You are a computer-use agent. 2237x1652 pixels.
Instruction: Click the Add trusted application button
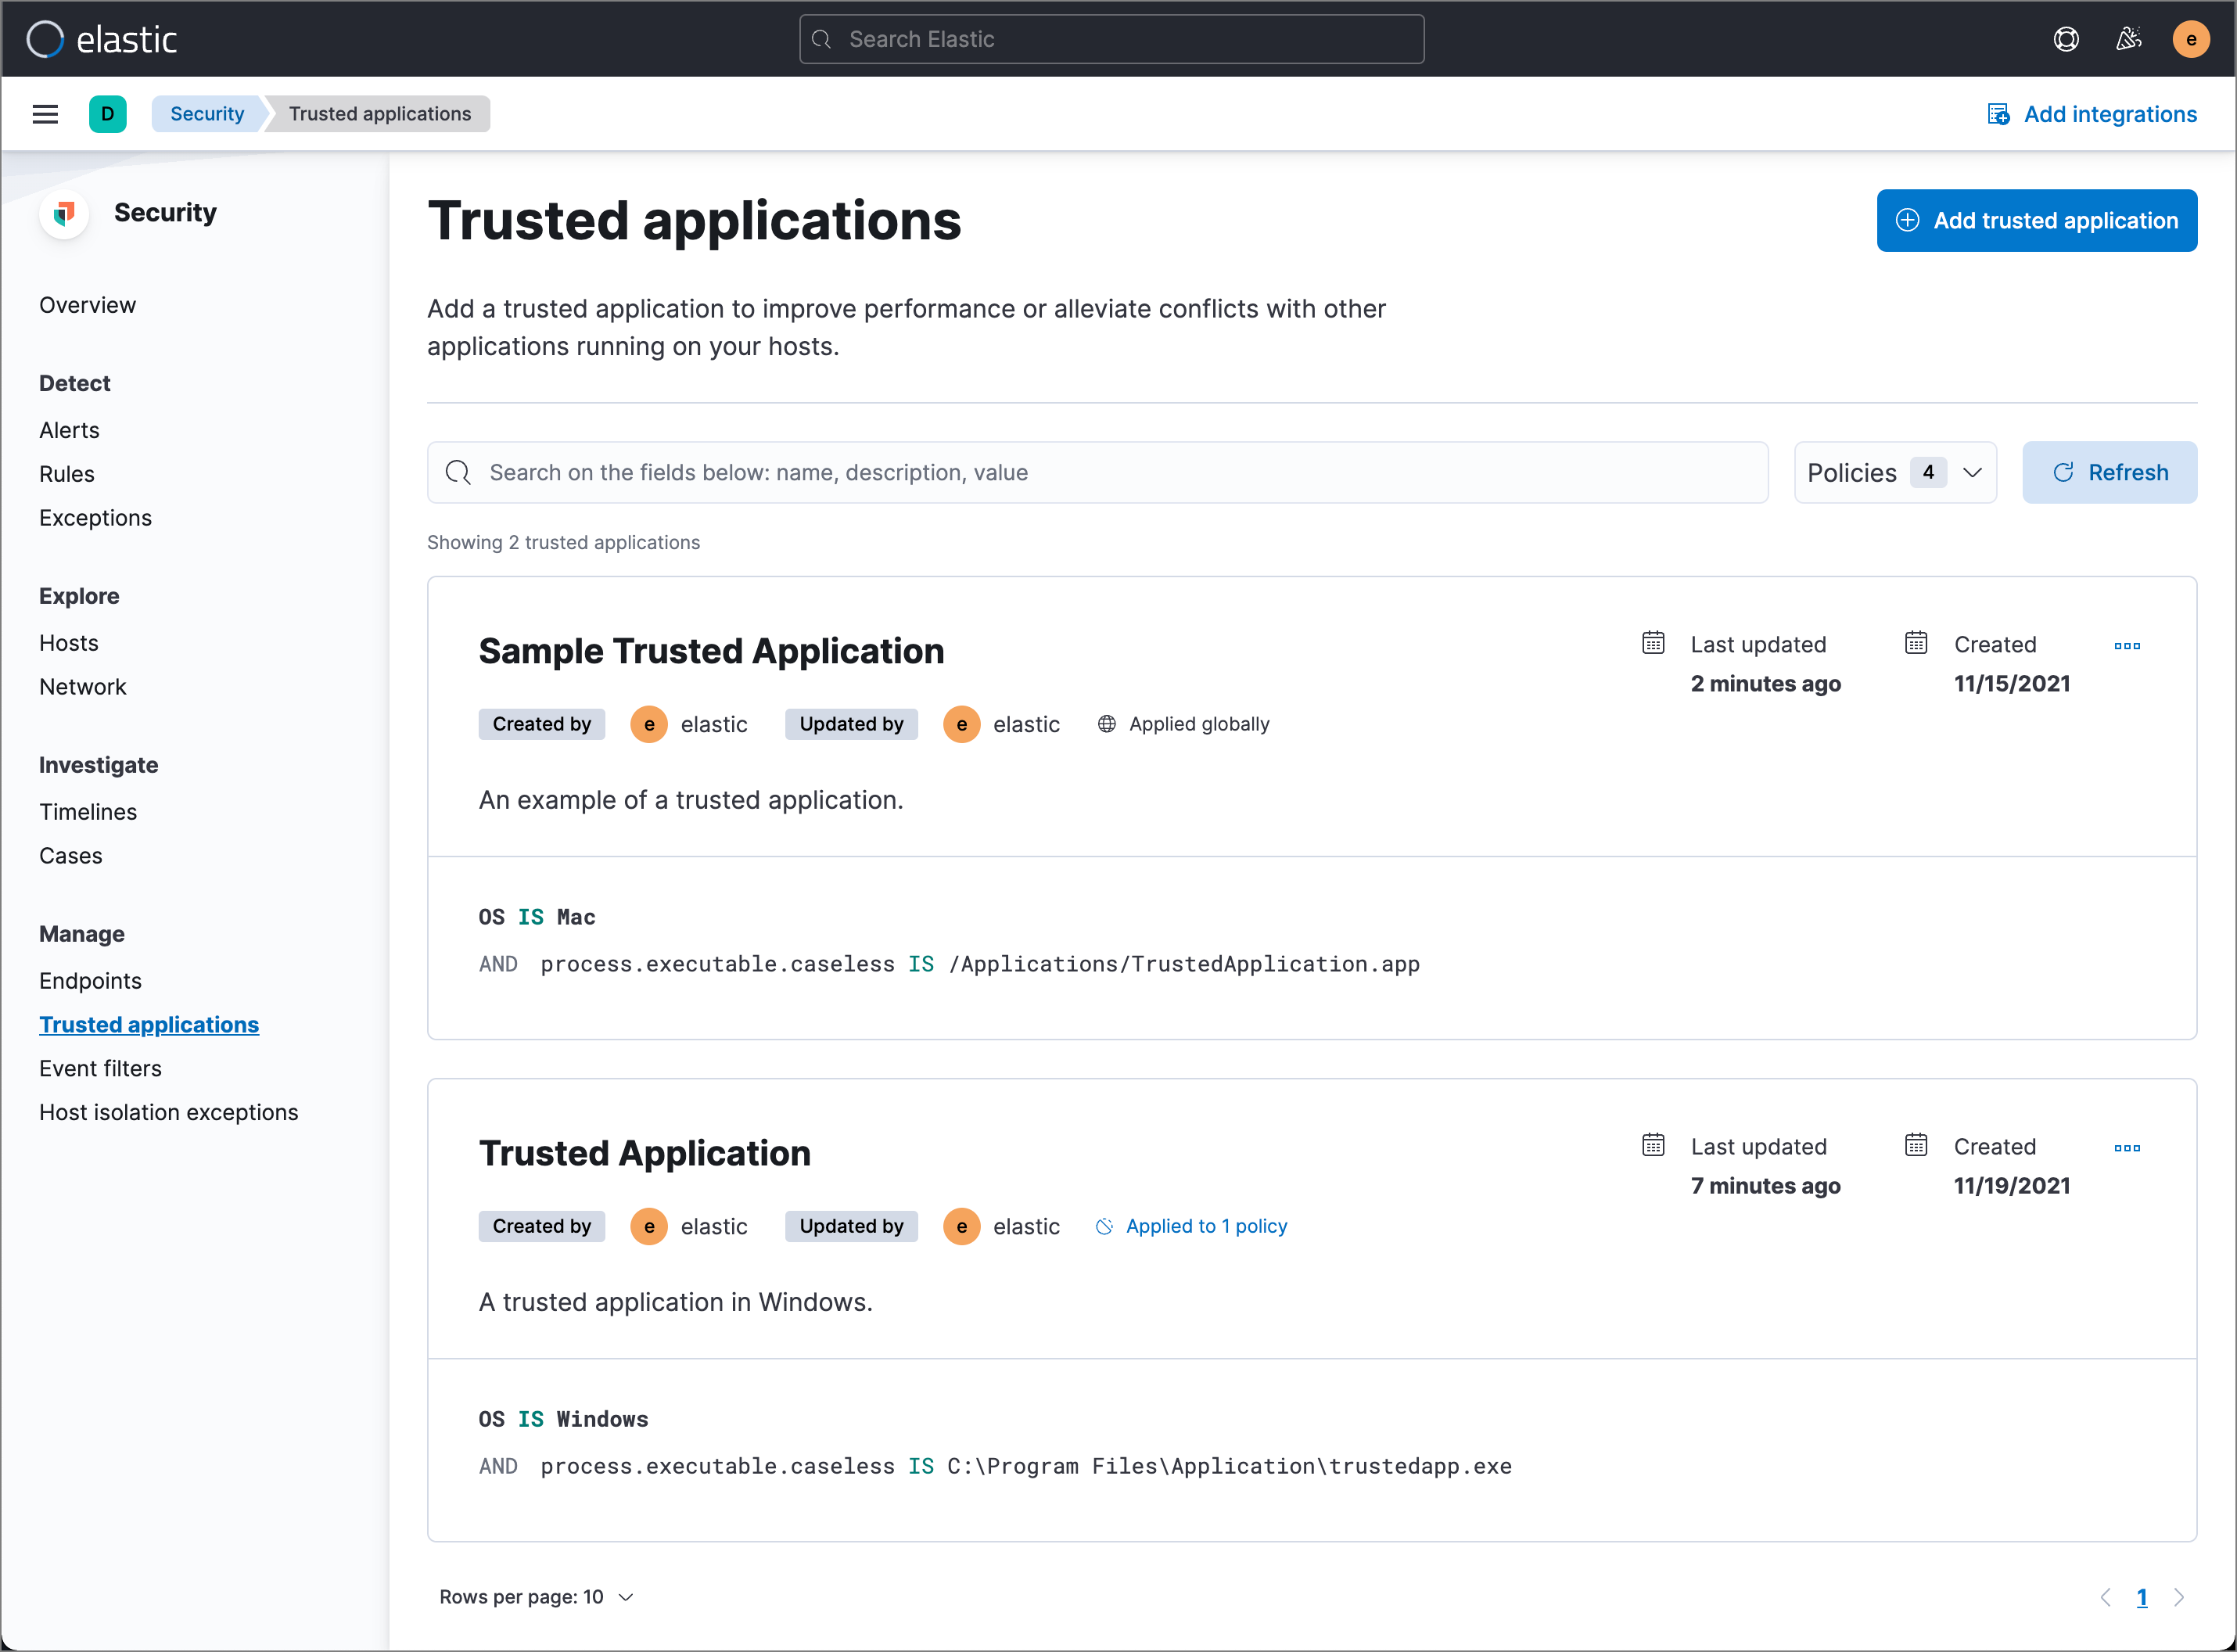tap(2036, 220)
